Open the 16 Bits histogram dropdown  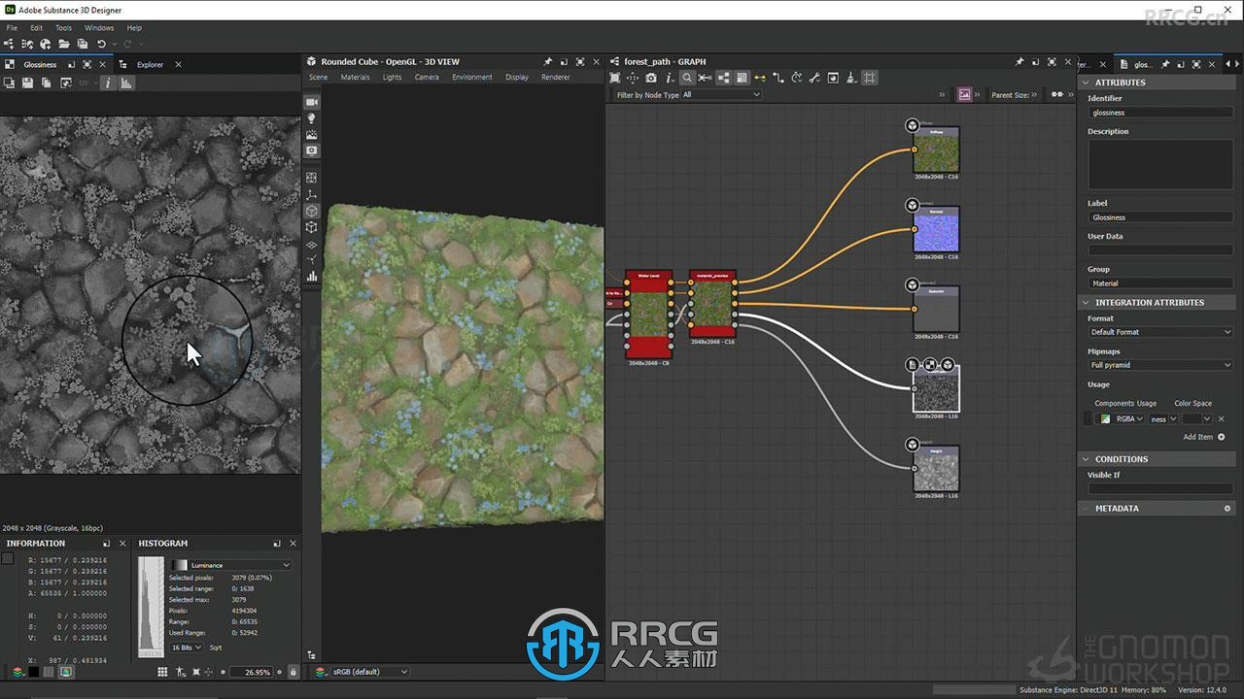pyautogui.click(x=187, y=648)
